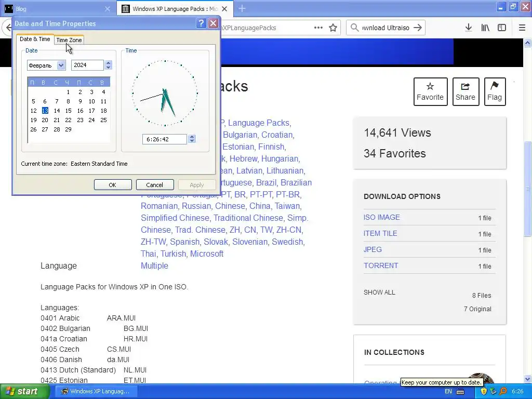Open the ISO IMAGE download link
Image resolution: width=532 pixels, height=399 pixels.
pos(382,217)
